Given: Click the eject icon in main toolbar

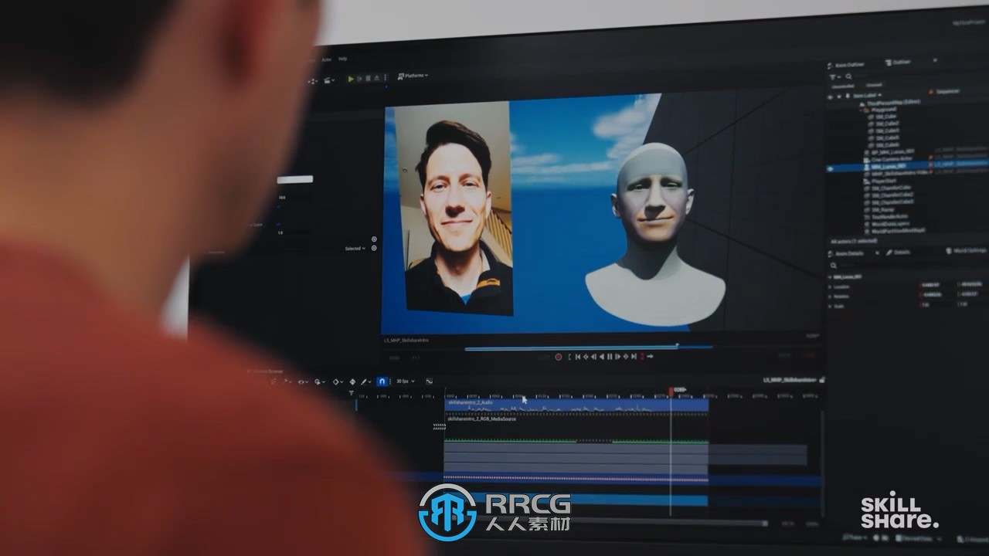Looking at the screenshot, I should click(x=376, y=79).
